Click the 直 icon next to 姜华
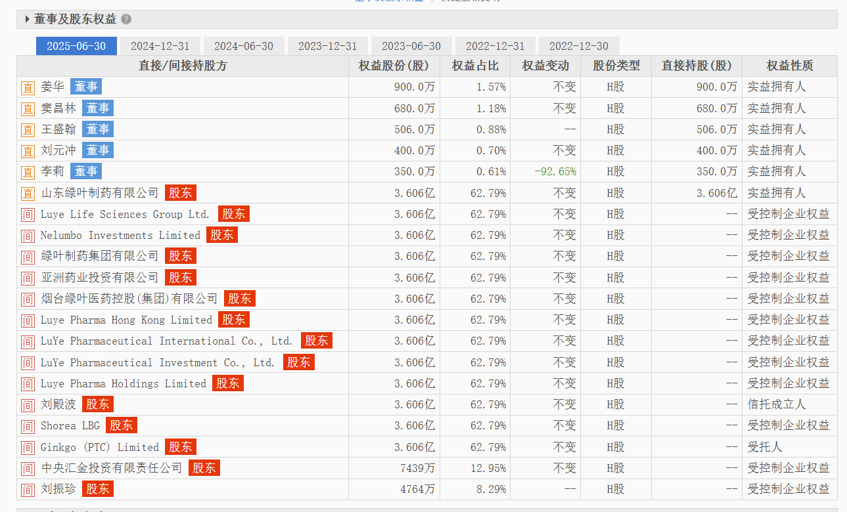Image resolution: width=847 pixels, height=512 pixels. (x=28, y=87)
